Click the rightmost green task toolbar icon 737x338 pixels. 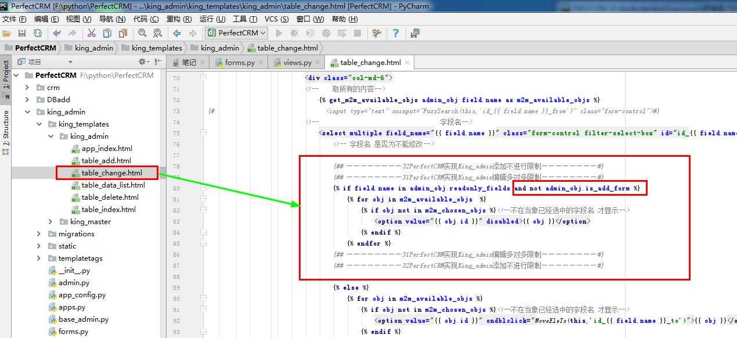tap(415, 33)
